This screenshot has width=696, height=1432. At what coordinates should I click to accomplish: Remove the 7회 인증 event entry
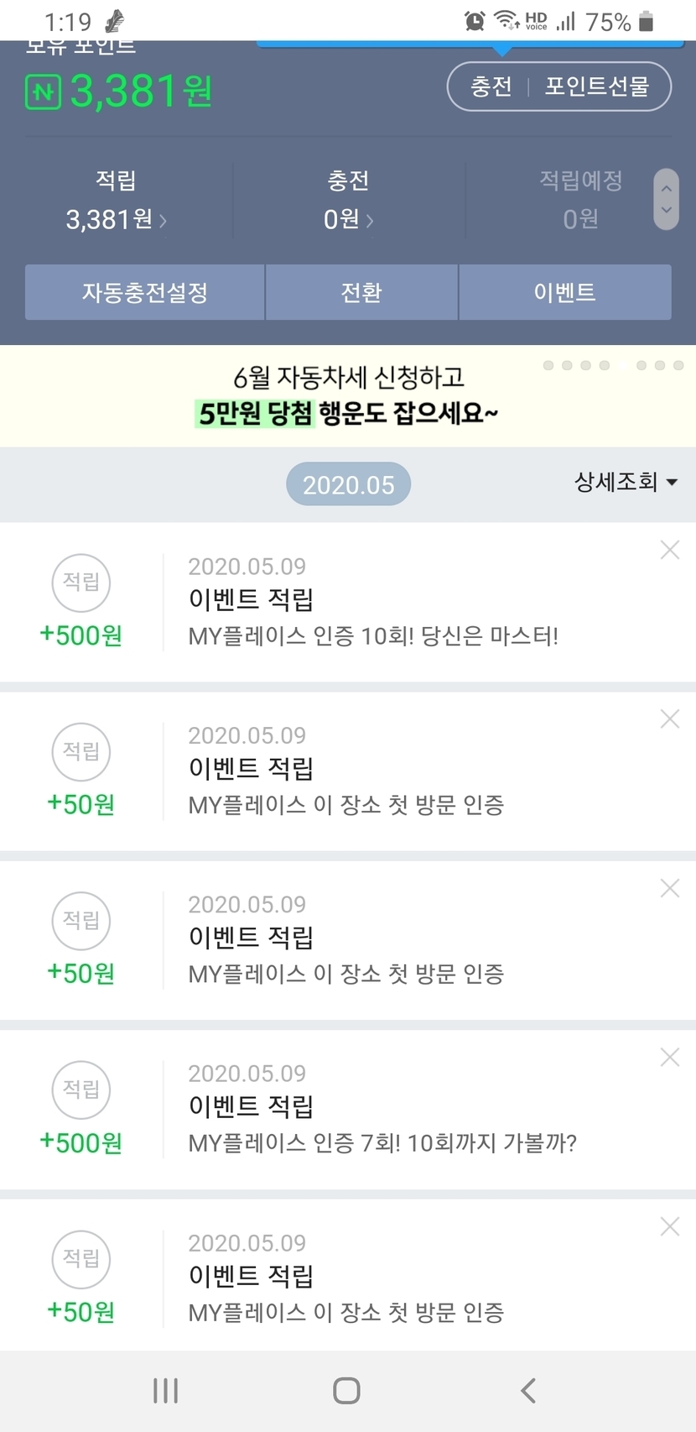click(x=669, y=1058)
